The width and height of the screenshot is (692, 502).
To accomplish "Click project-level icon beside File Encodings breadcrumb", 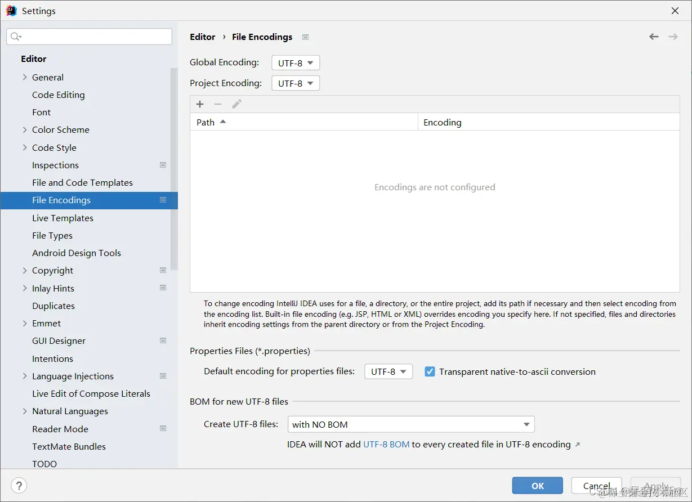I will (x=305, y=37).
